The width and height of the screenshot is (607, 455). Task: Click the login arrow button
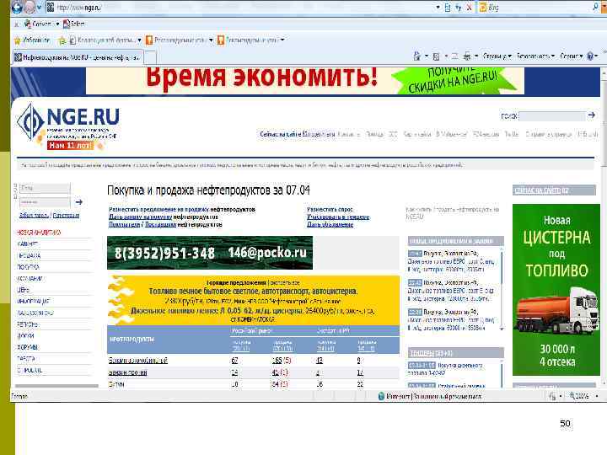coord(79,202)
